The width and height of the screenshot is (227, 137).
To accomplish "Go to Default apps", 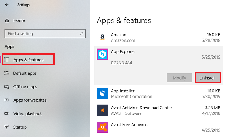I will pyautogui.click(x=25, y=73).
